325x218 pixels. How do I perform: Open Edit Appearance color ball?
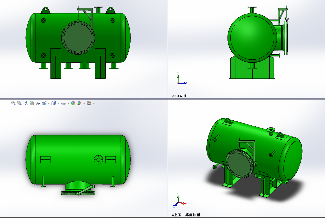tap(73, 103)
